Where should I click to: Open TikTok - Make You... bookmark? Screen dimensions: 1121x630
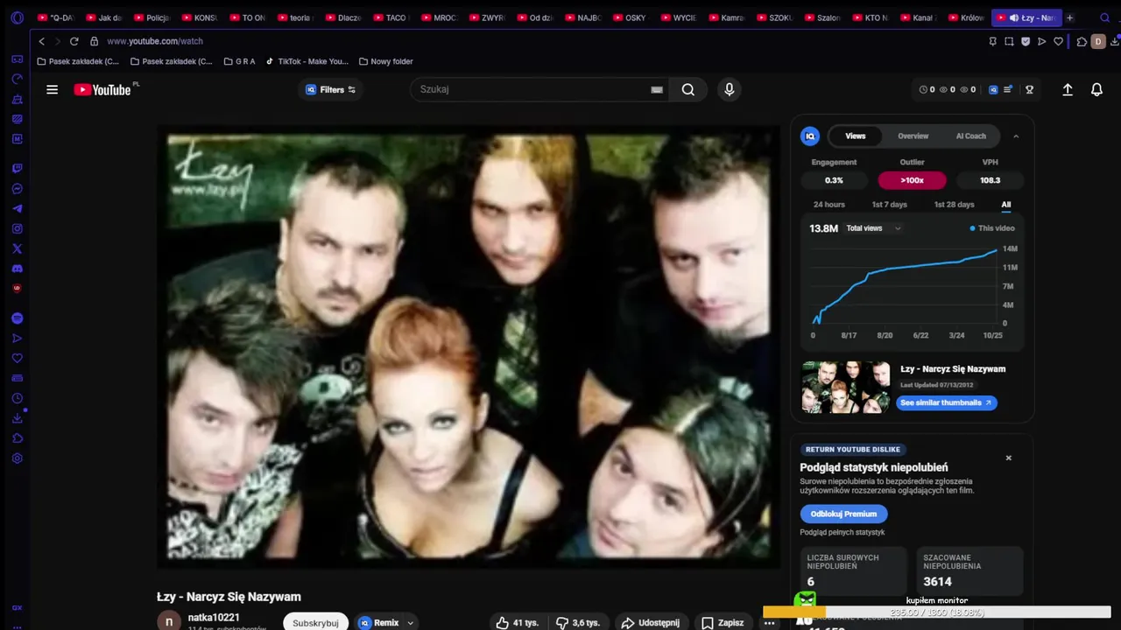click(307, 61)
